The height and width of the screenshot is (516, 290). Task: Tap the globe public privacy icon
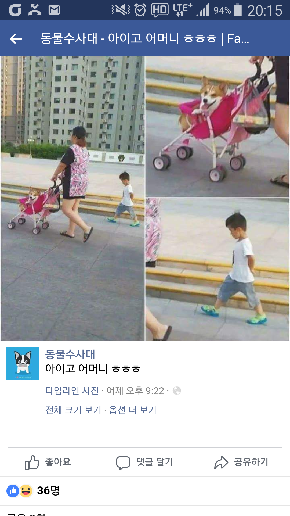(177, 390)
